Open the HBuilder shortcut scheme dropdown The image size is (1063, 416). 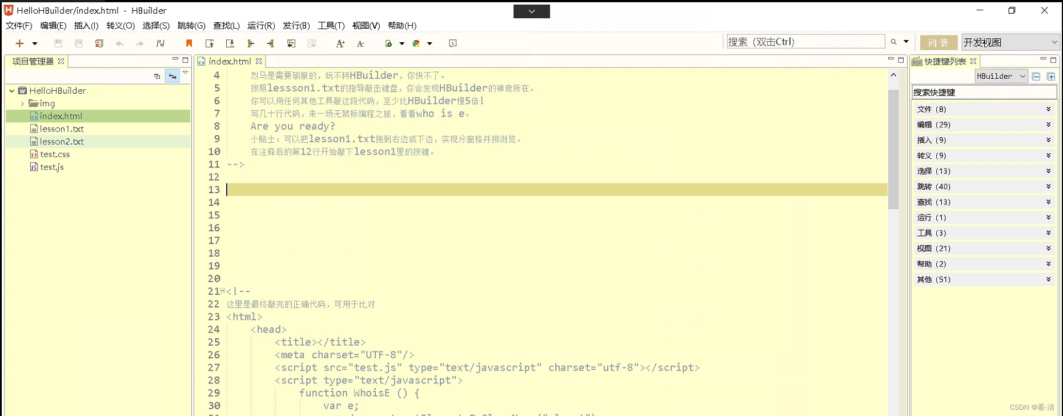coord(1001,76)
